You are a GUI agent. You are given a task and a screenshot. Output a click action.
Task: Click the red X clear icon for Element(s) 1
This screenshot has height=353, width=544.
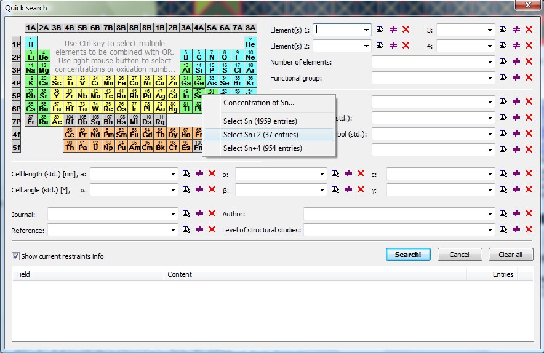tap(406, 30)
